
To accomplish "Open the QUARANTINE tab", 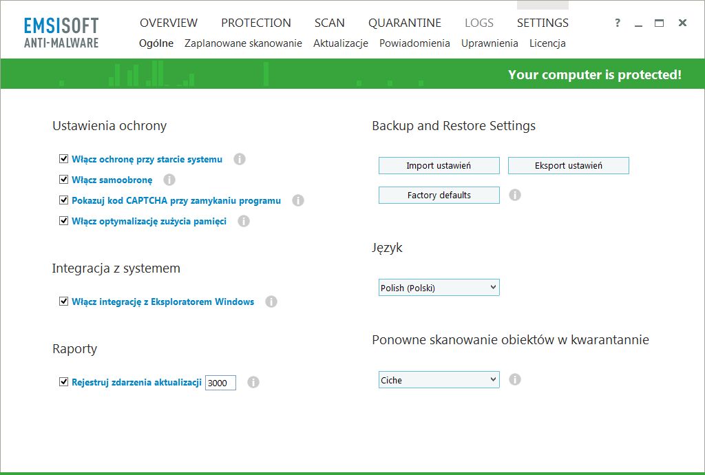I will point(405,23).
